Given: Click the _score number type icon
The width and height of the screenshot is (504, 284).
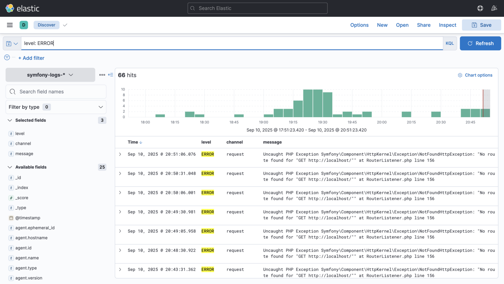Looking at the screenshot, I should [11, 198].
